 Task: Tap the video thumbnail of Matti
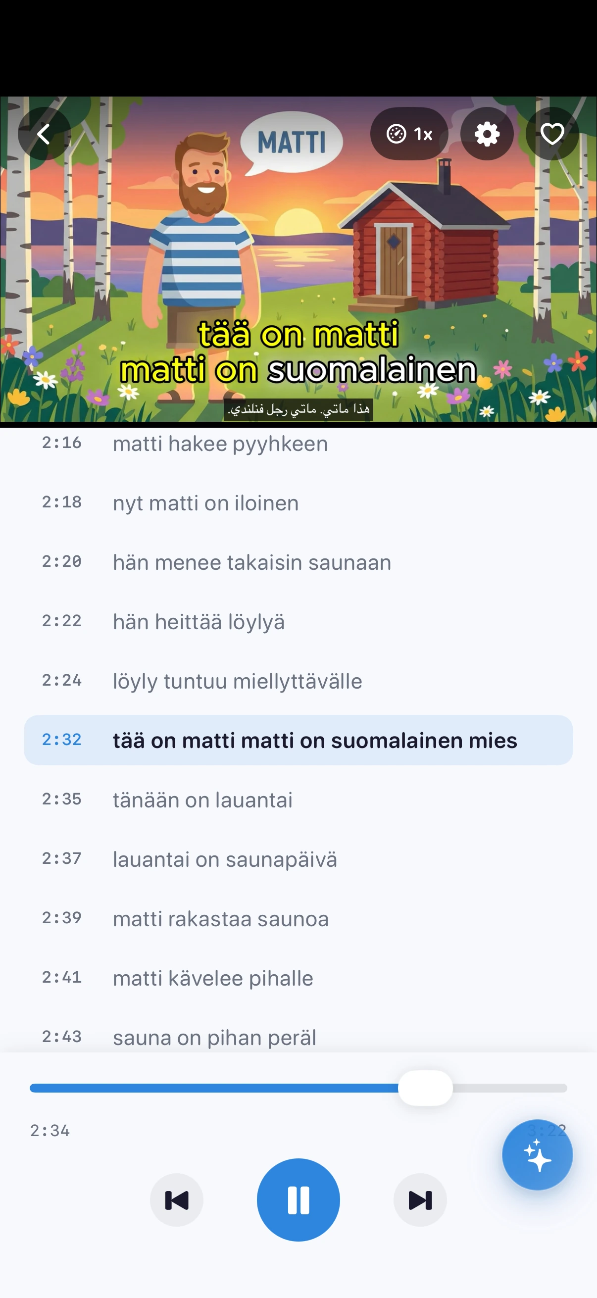(298, 259)
